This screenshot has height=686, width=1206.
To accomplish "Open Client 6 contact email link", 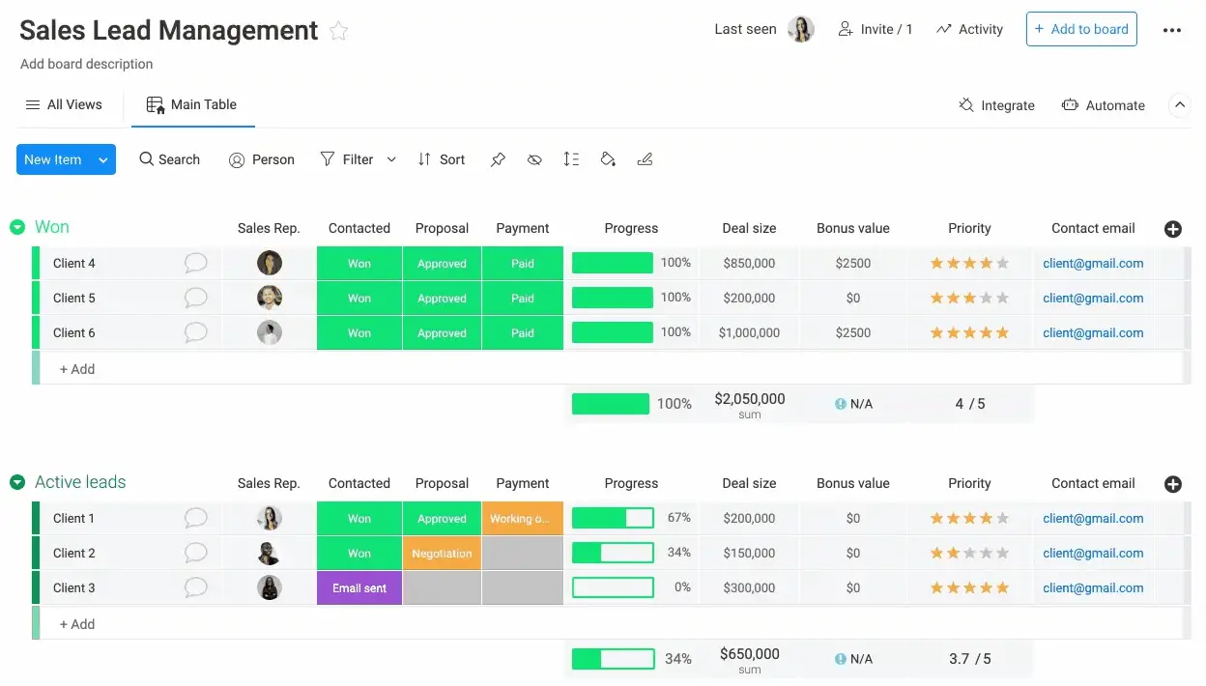I will [1092, 332].
